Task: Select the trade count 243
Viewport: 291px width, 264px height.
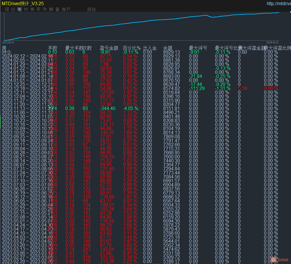Action: (86, 249)
